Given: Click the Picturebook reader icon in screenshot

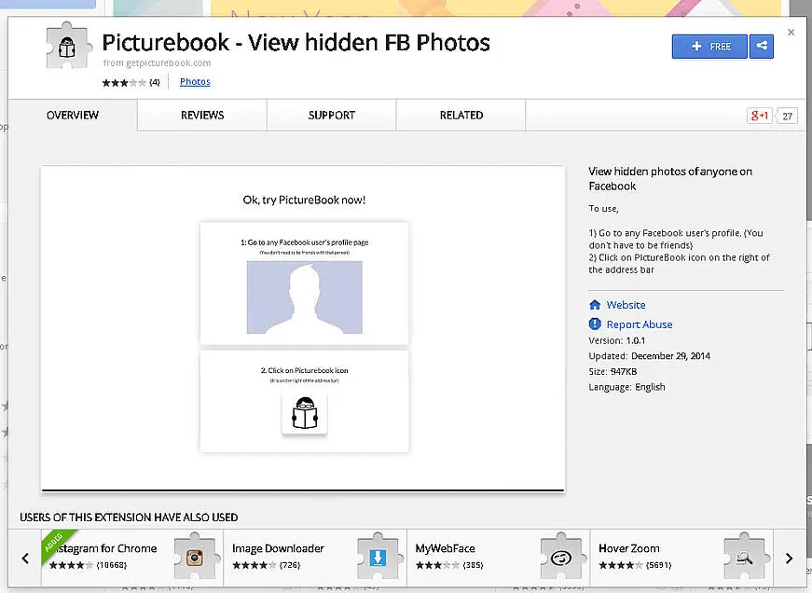Looking at the screenshot, I should [x=305, y=413].
